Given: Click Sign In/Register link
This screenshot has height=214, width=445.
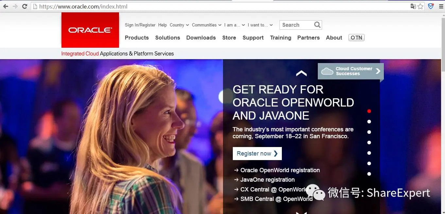Looking at the screenshot, I should (x=140, y=25).
